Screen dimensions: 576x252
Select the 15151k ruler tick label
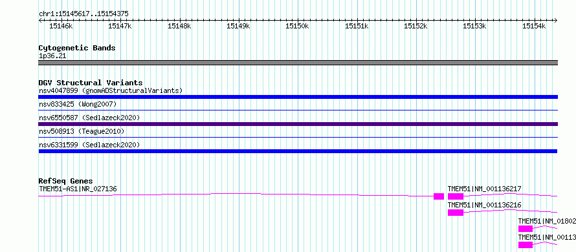357,26
